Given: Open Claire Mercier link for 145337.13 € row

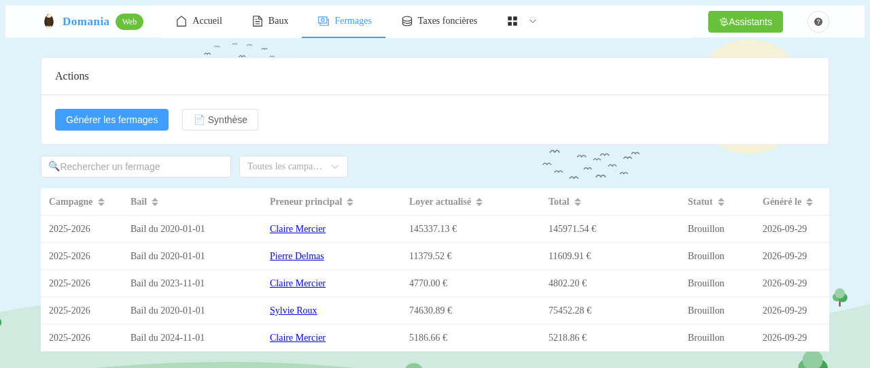Looking at the screenshot, I should pos(298,229).
